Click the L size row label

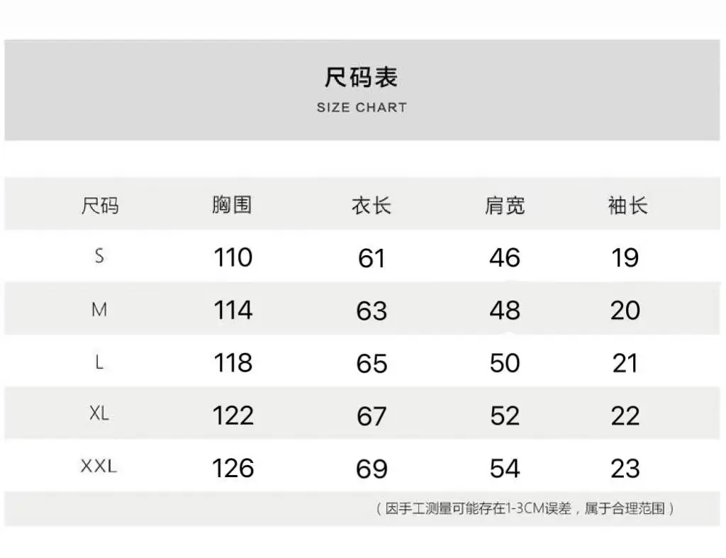coord(99,362)
